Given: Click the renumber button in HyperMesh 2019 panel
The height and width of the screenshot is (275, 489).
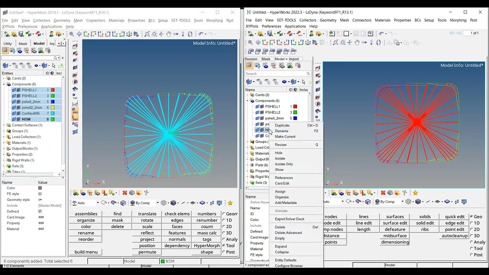Looking at the screenshot, I should tap(207, 220).
